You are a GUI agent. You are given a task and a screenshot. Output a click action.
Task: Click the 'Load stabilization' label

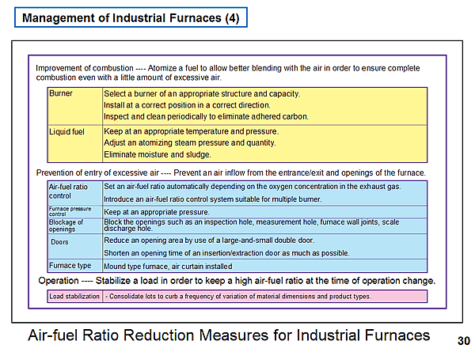click(74, 297)
